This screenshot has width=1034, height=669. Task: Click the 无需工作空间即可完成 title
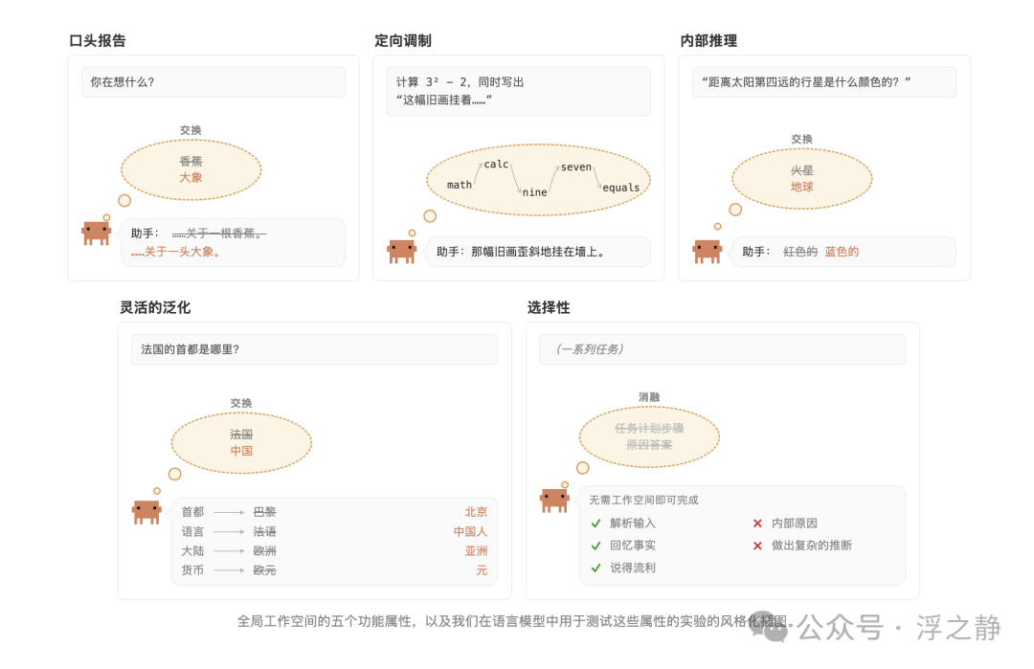[643, 501]
